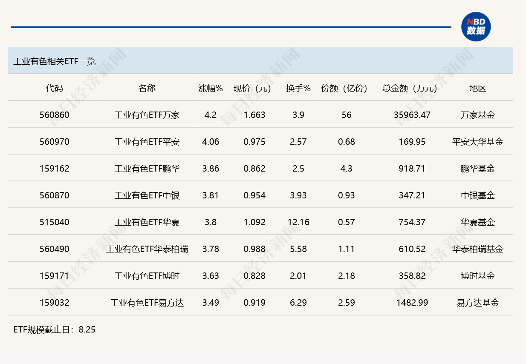Select code cell 159162

click(55, 169)
